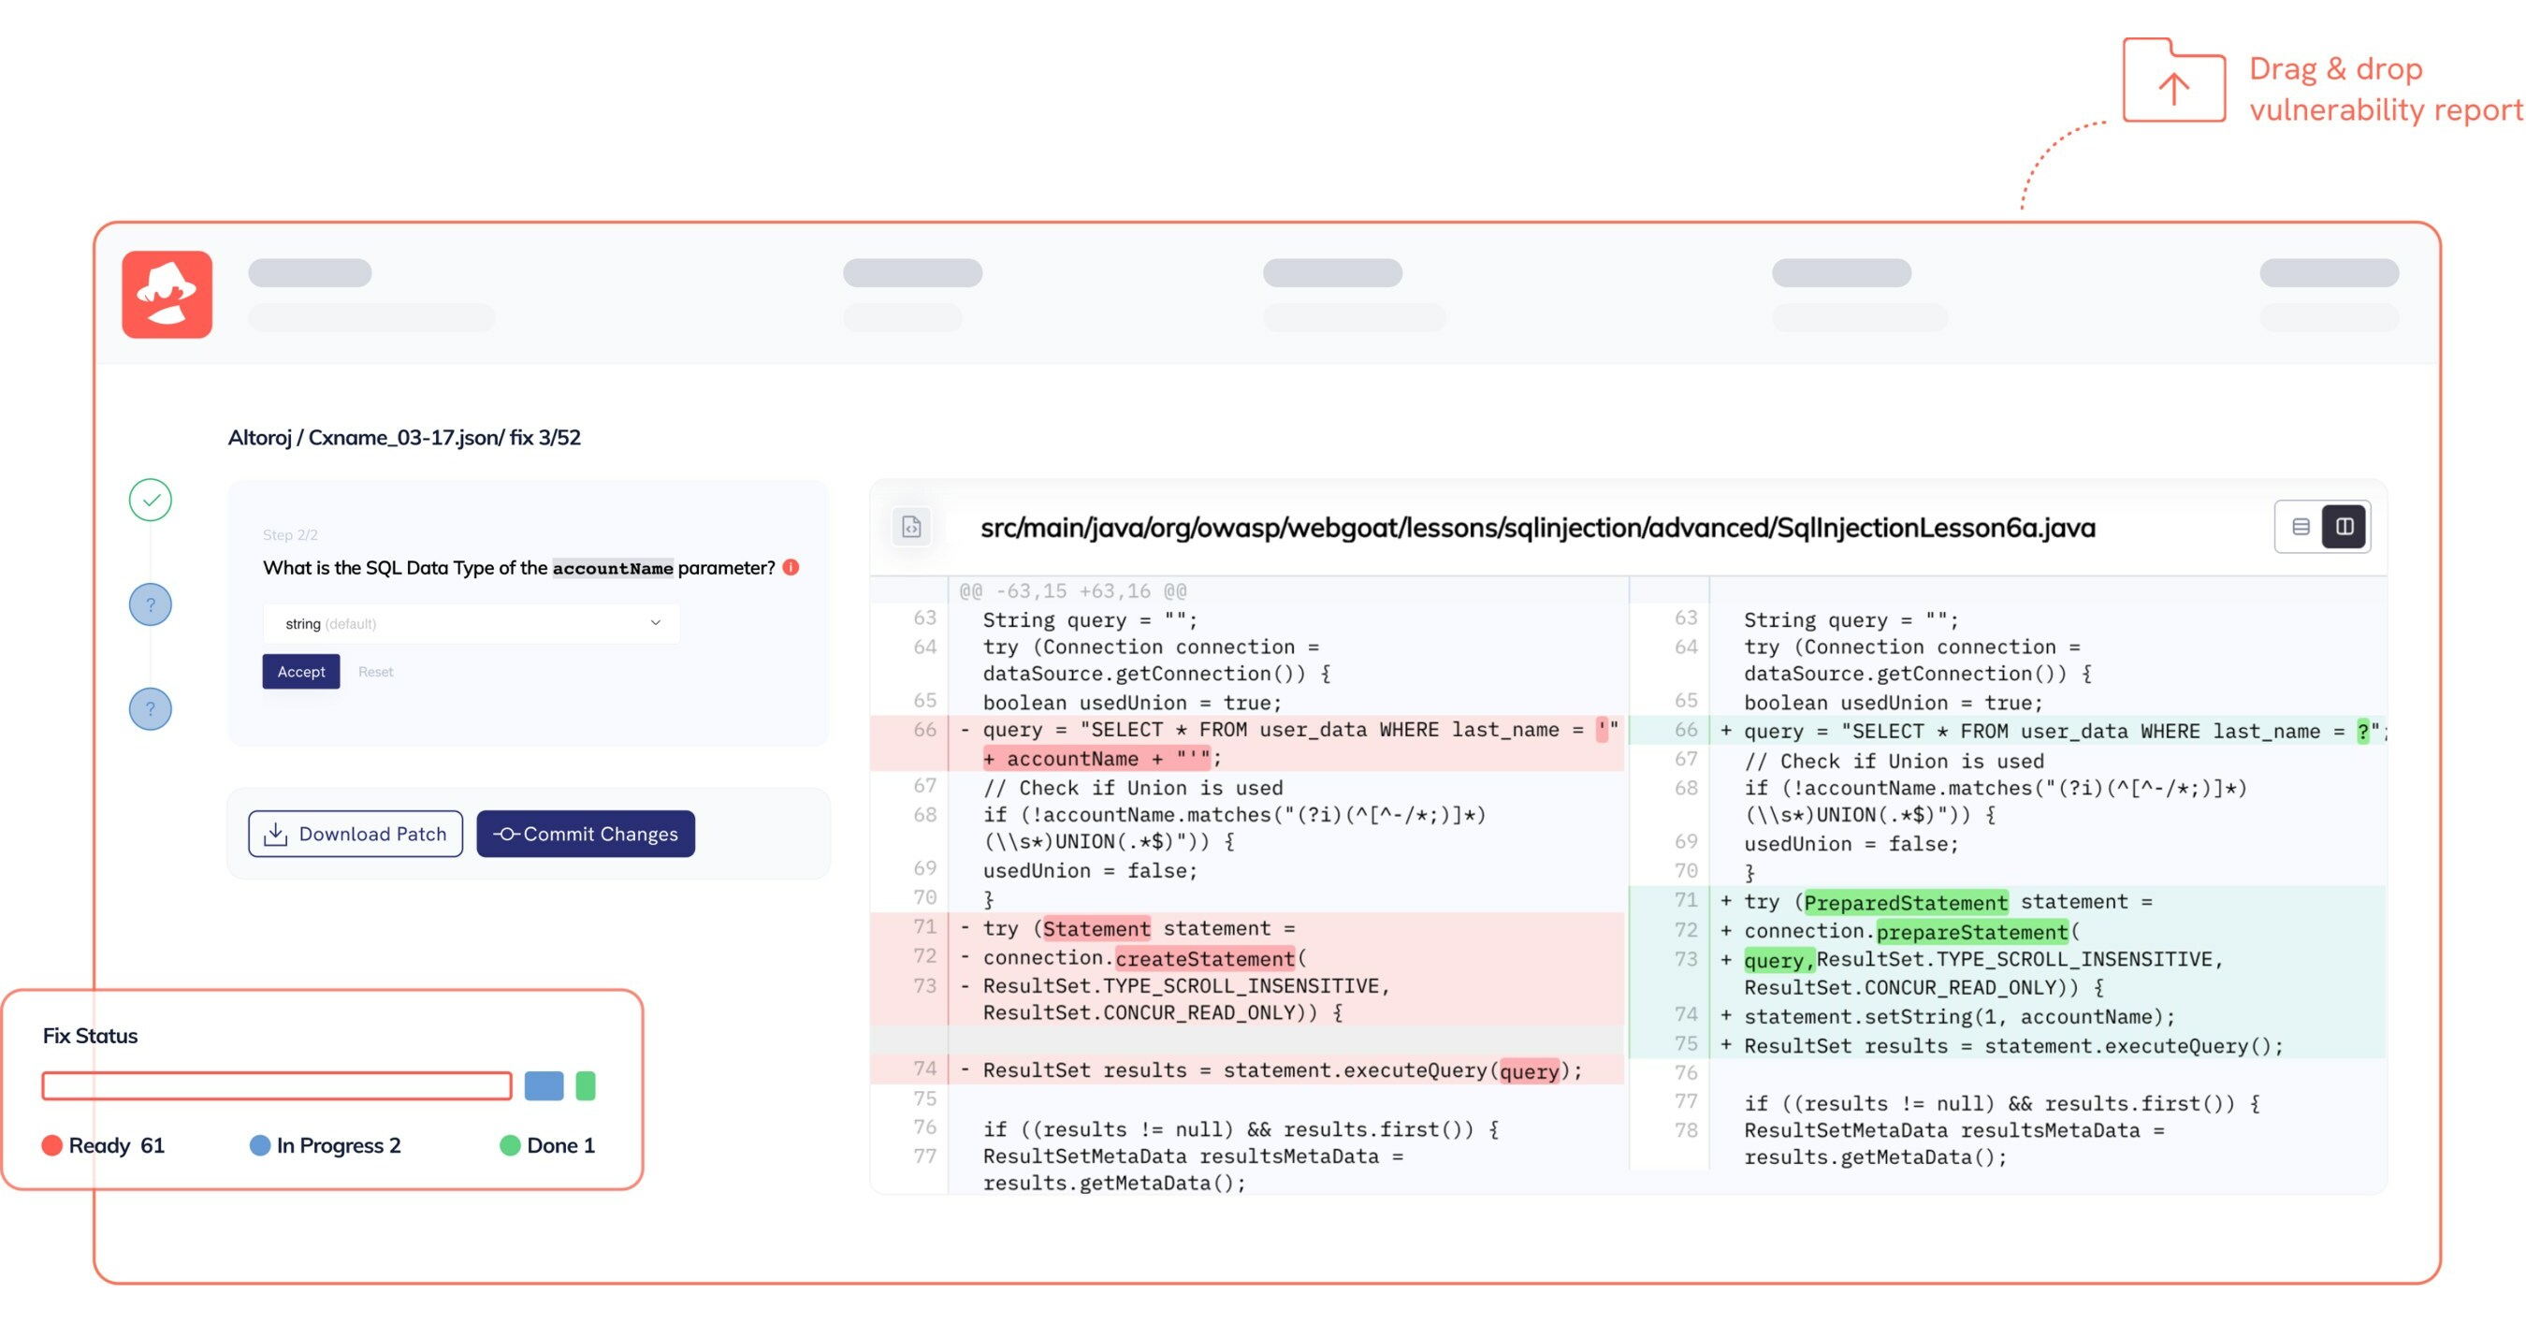This screenshot has width=2526, height=1323.
Task: Click the Mobb spy logo icon
Action: (167, 294)
